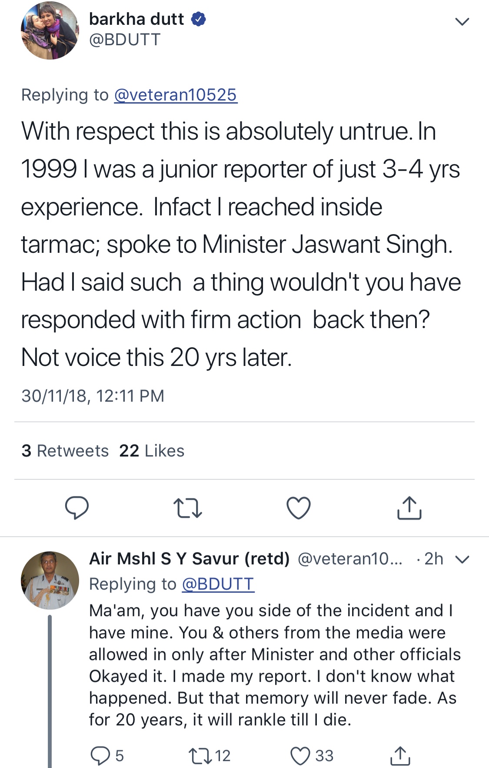Tap the barkha dutt display name
The width and height of the screenshot is (489, 768).
tap(136, 20)
